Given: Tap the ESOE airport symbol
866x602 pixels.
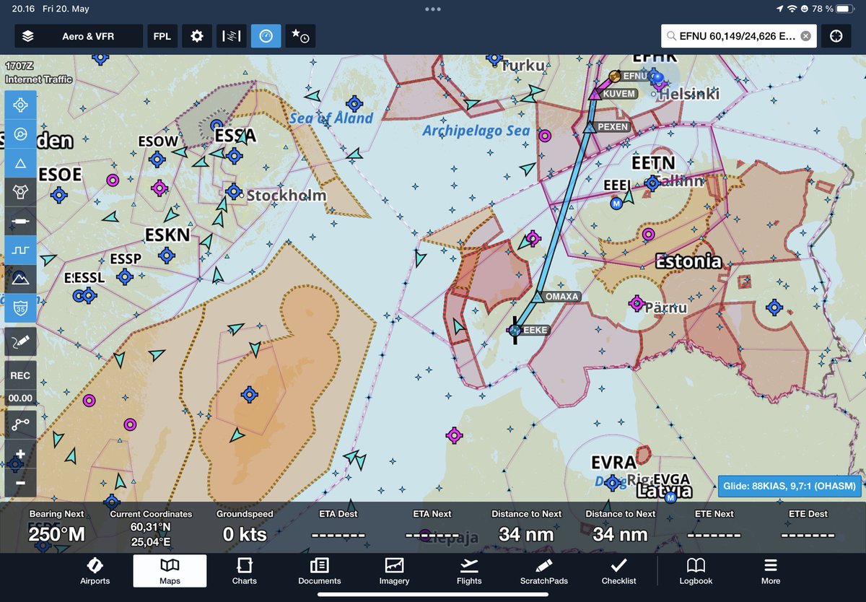Looking at the screenshot, I should click(59, 194).
